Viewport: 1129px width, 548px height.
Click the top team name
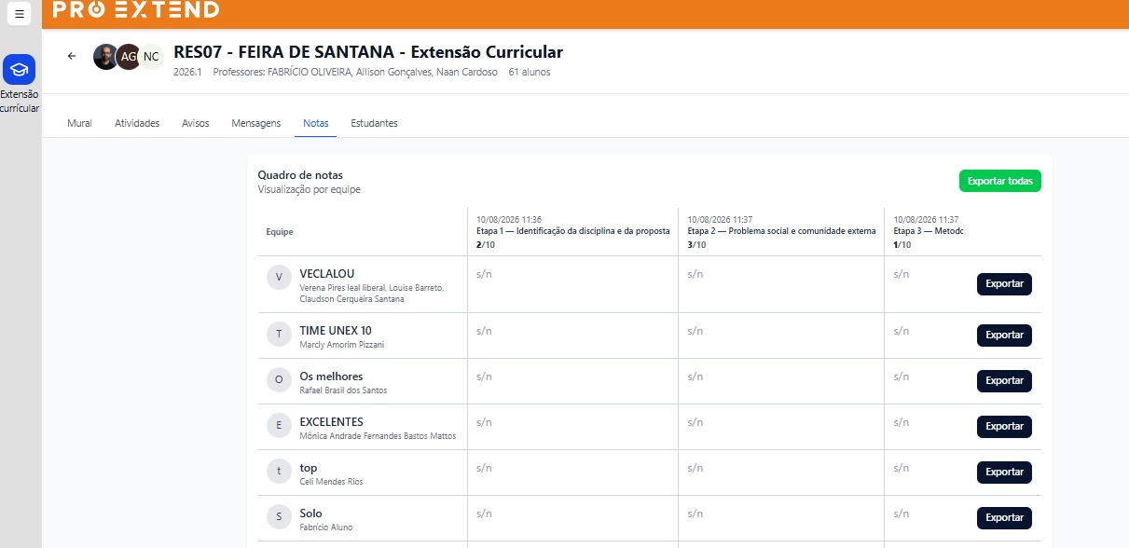(309, 468)
